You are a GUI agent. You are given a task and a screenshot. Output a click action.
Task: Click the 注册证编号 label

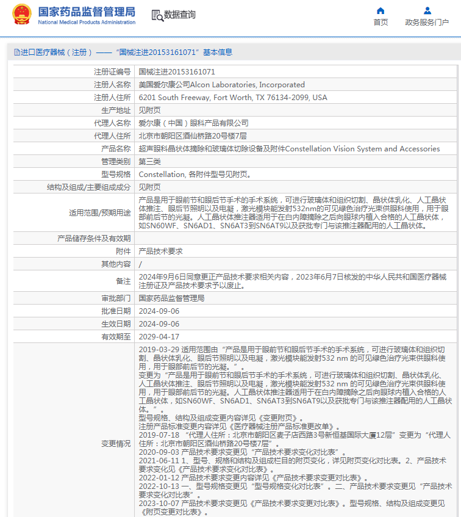(112, 71)
